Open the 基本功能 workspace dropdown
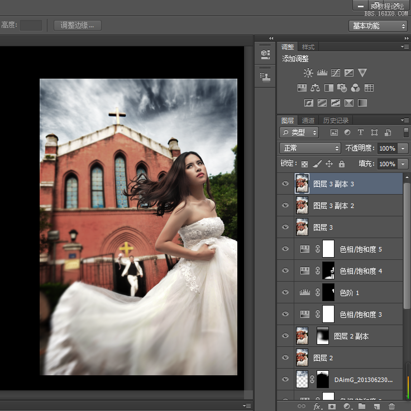Viewport: 411px width, 411px height. click(379, 26)
